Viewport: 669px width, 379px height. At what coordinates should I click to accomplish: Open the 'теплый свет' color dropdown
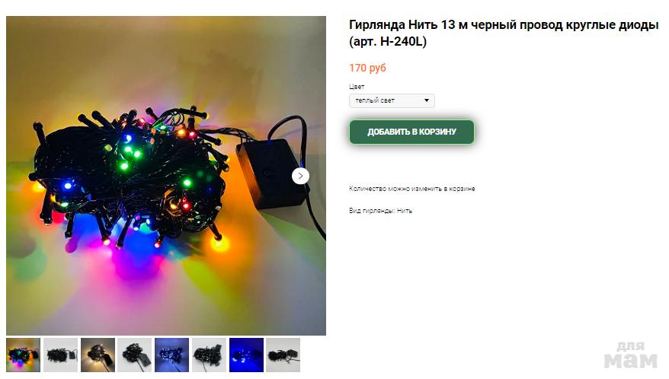[392, 100]
